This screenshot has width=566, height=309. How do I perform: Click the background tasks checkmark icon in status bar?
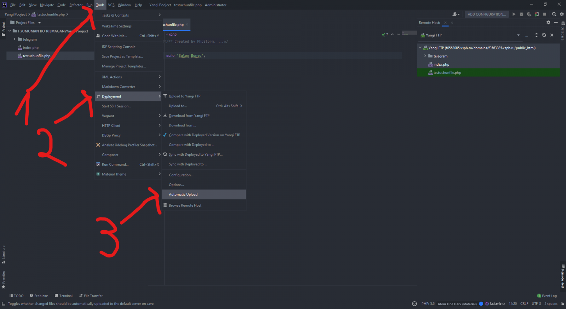(415, 304)
